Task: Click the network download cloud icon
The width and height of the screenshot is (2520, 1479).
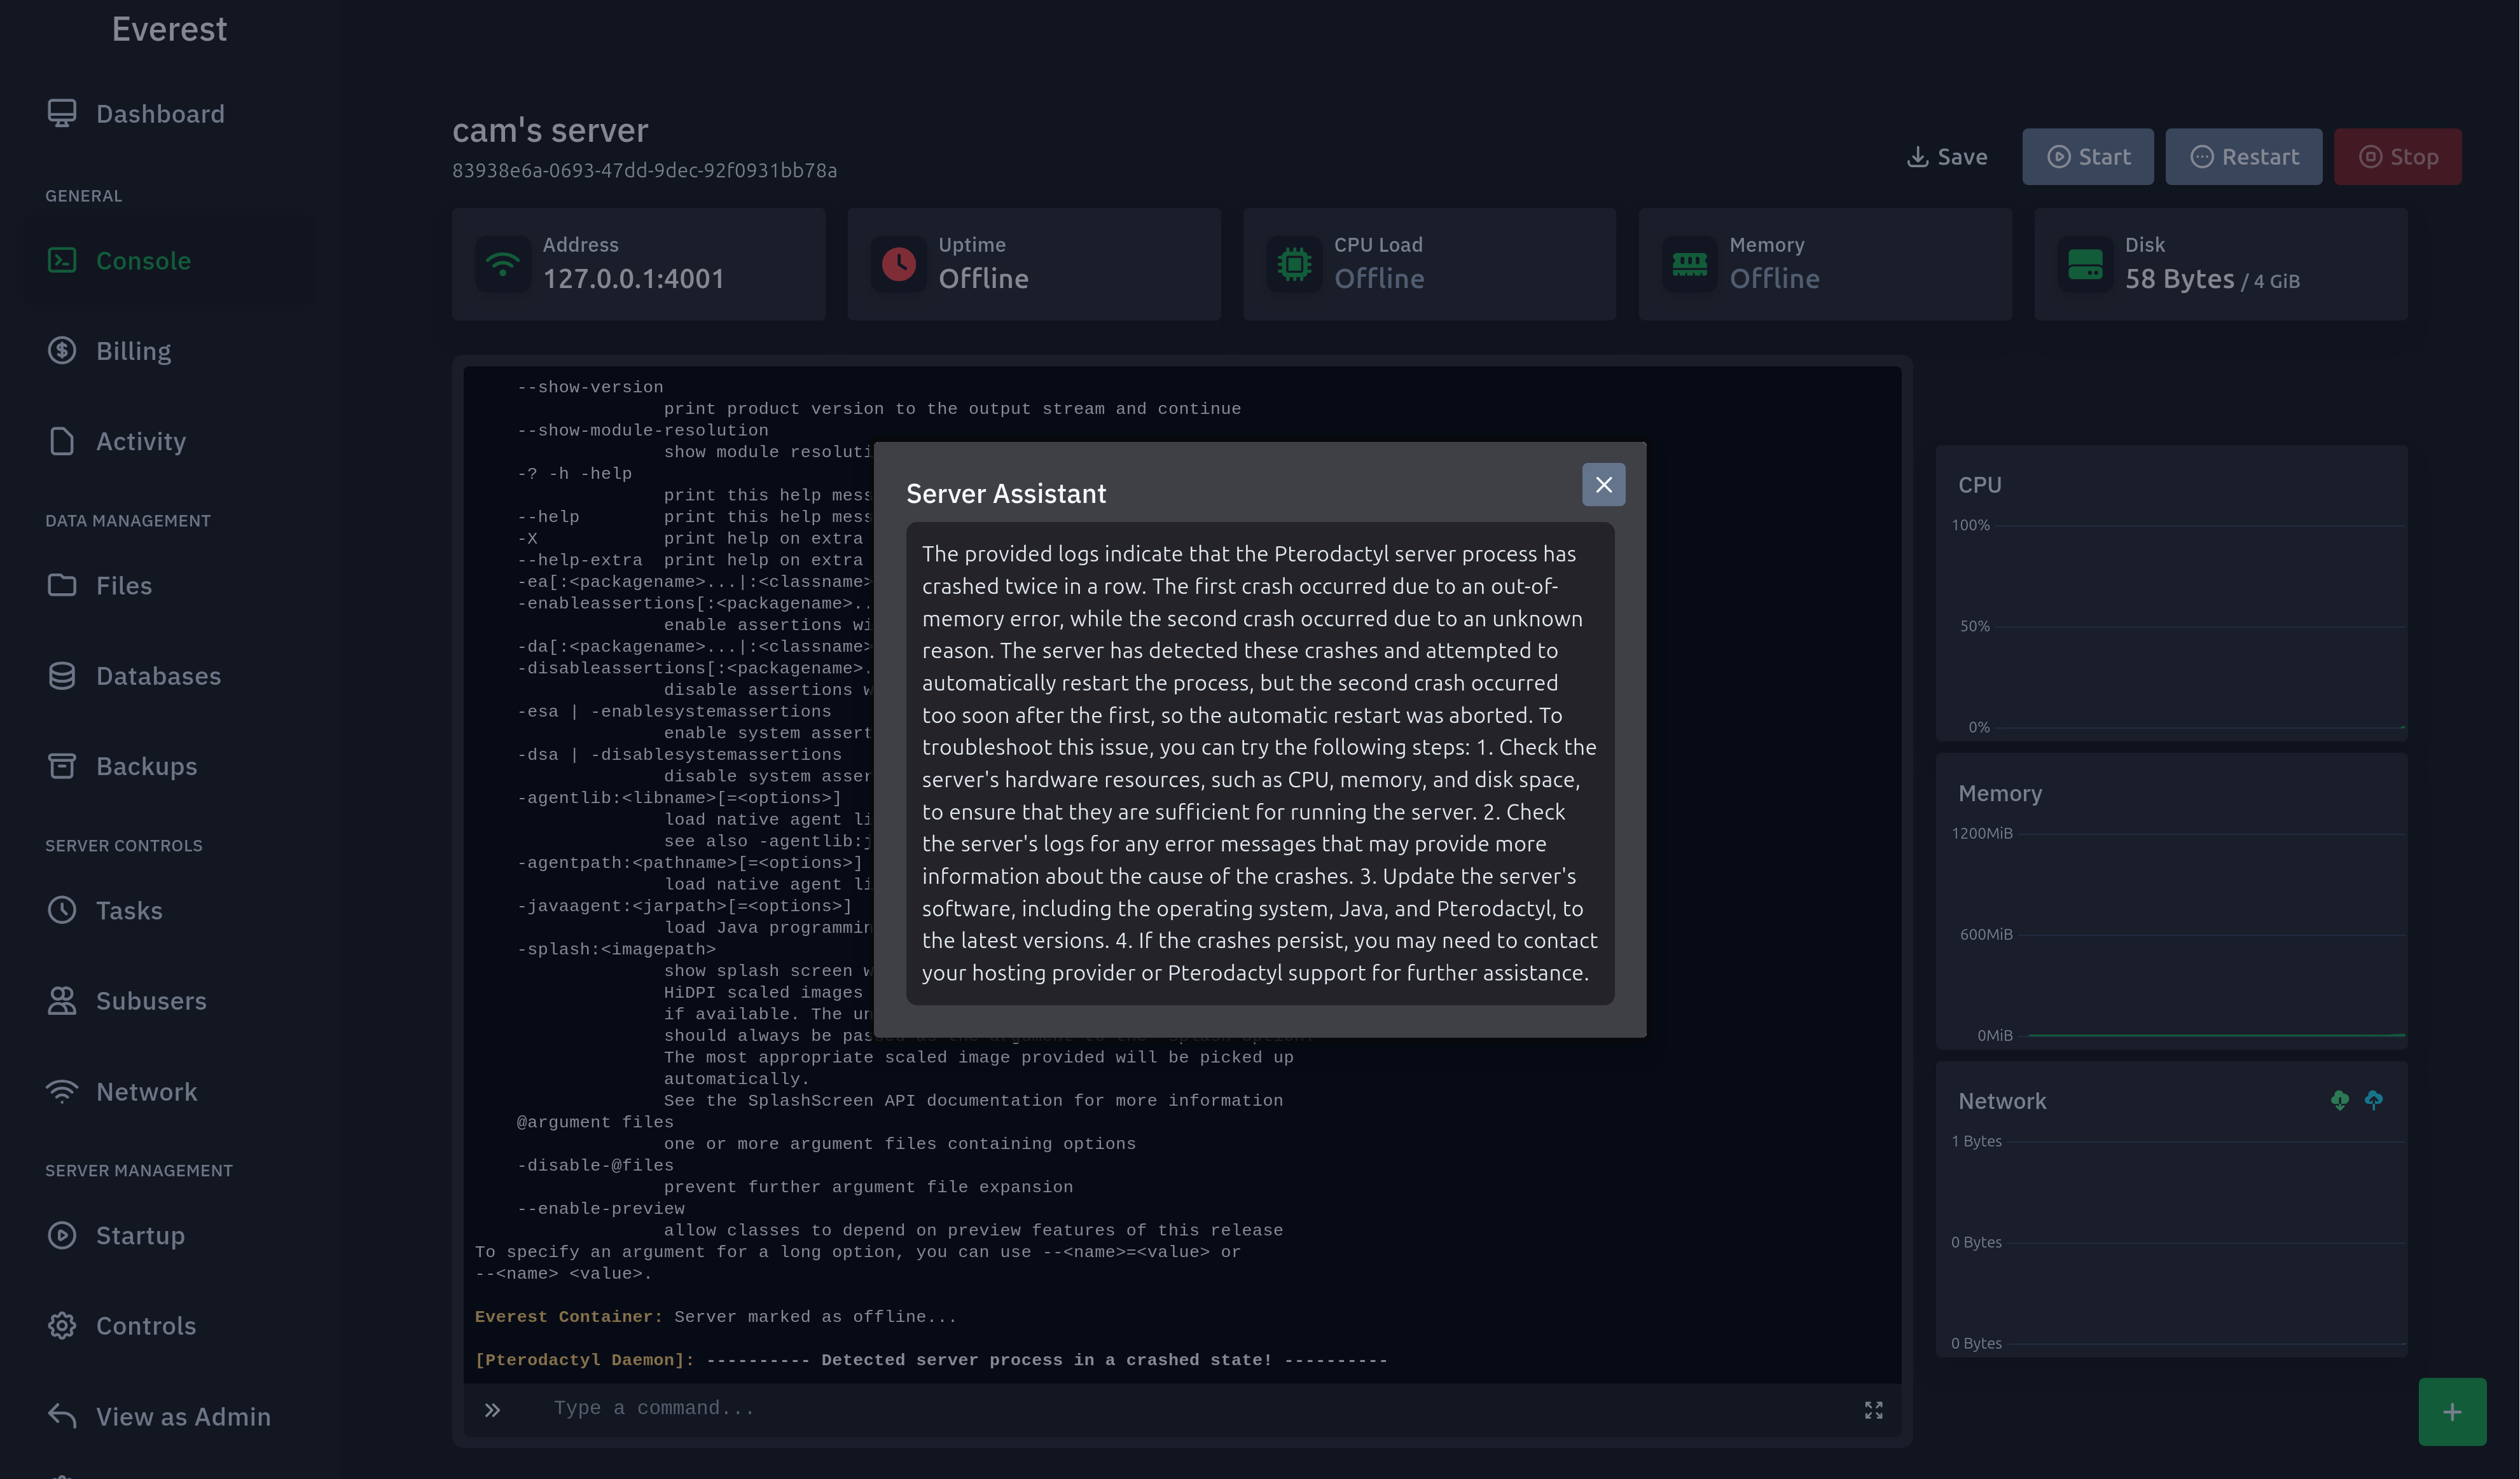Action: [x=2339, y=1100]
